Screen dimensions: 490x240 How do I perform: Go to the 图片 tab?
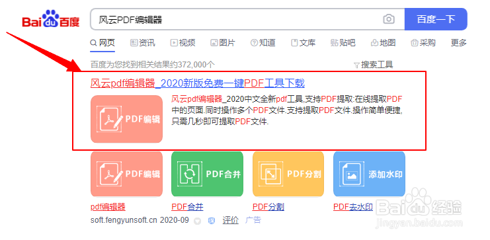223,43
